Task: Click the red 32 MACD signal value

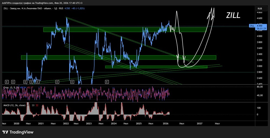Action: (37, 105)
